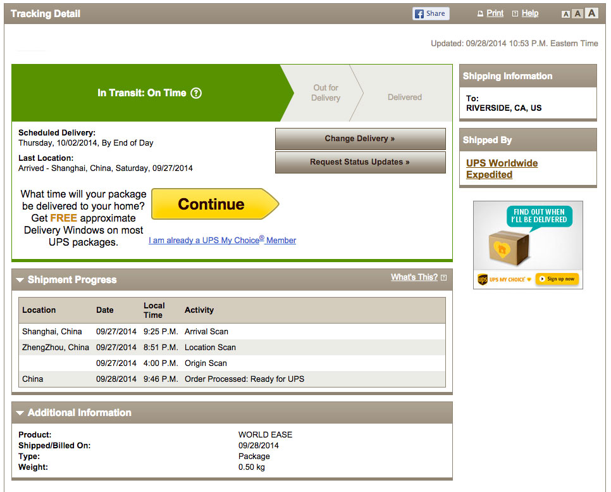Click the yellow Continue button
Image resolution: width=611 pixels, height=492 pixels.
[x=215, y=204]
